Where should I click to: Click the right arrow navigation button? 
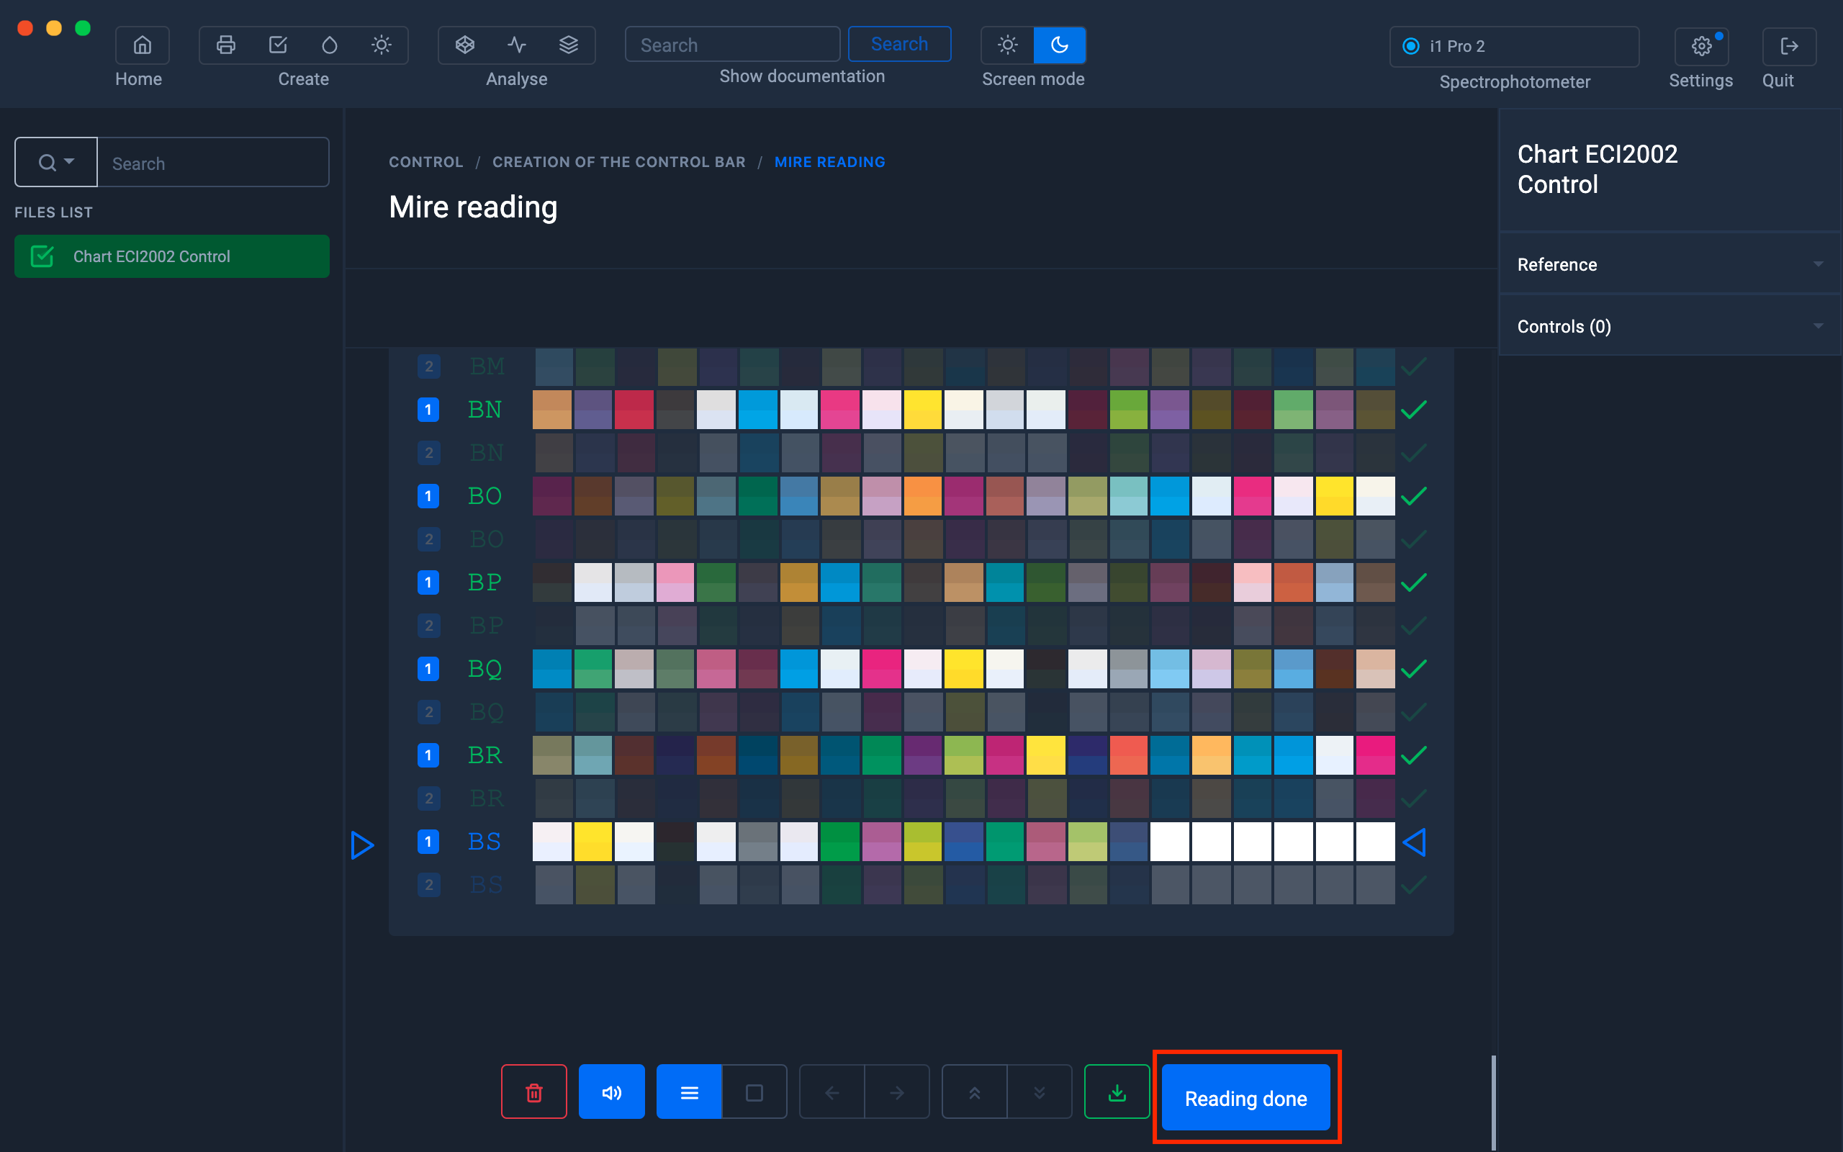(x=897, y=1092)
